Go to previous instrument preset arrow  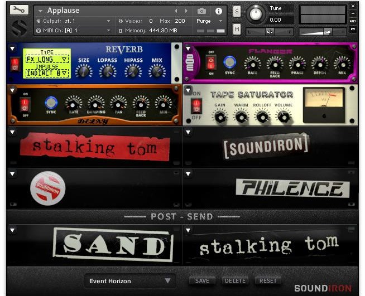coord(176,11)
